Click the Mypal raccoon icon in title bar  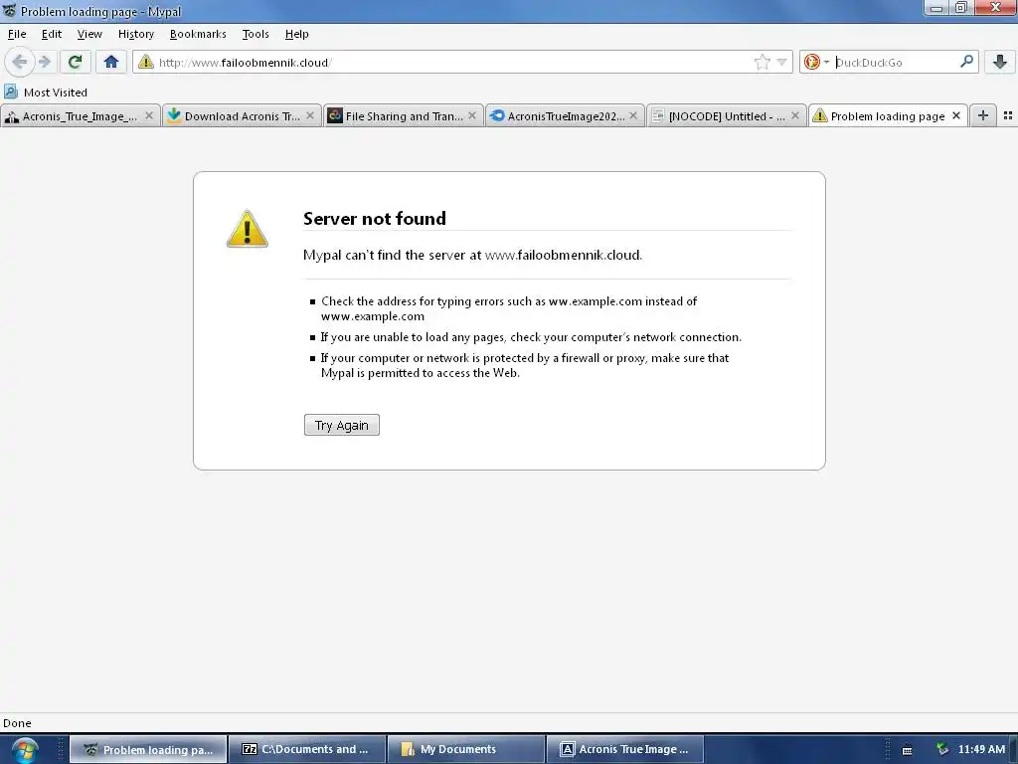pos(9,10)
